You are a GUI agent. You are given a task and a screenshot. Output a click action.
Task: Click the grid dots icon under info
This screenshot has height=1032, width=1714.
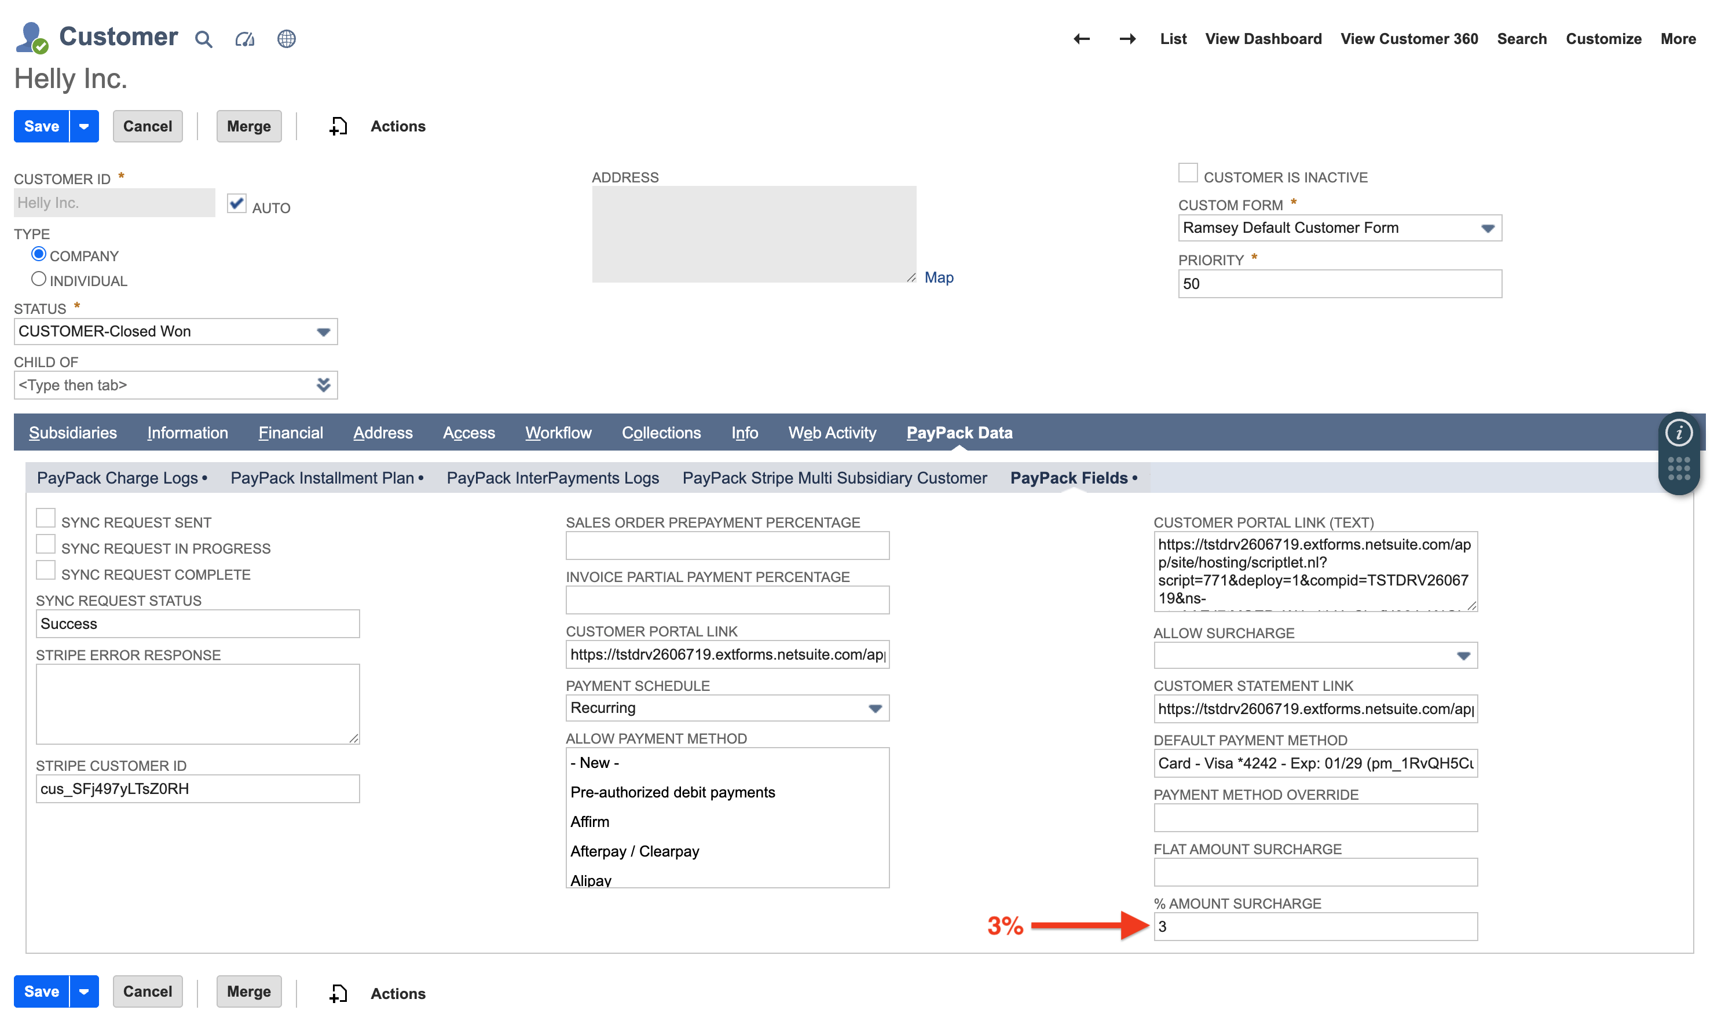pyautogui.click(x=1678, y=468)
